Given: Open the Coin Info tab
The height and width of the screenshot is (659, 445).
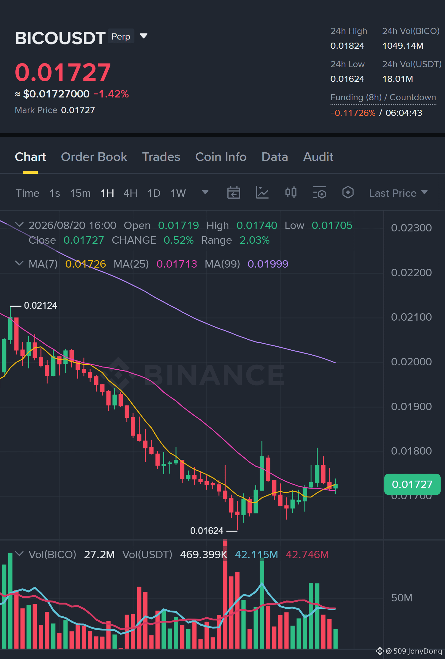Looking at the screenshot, I should point(221,157).
